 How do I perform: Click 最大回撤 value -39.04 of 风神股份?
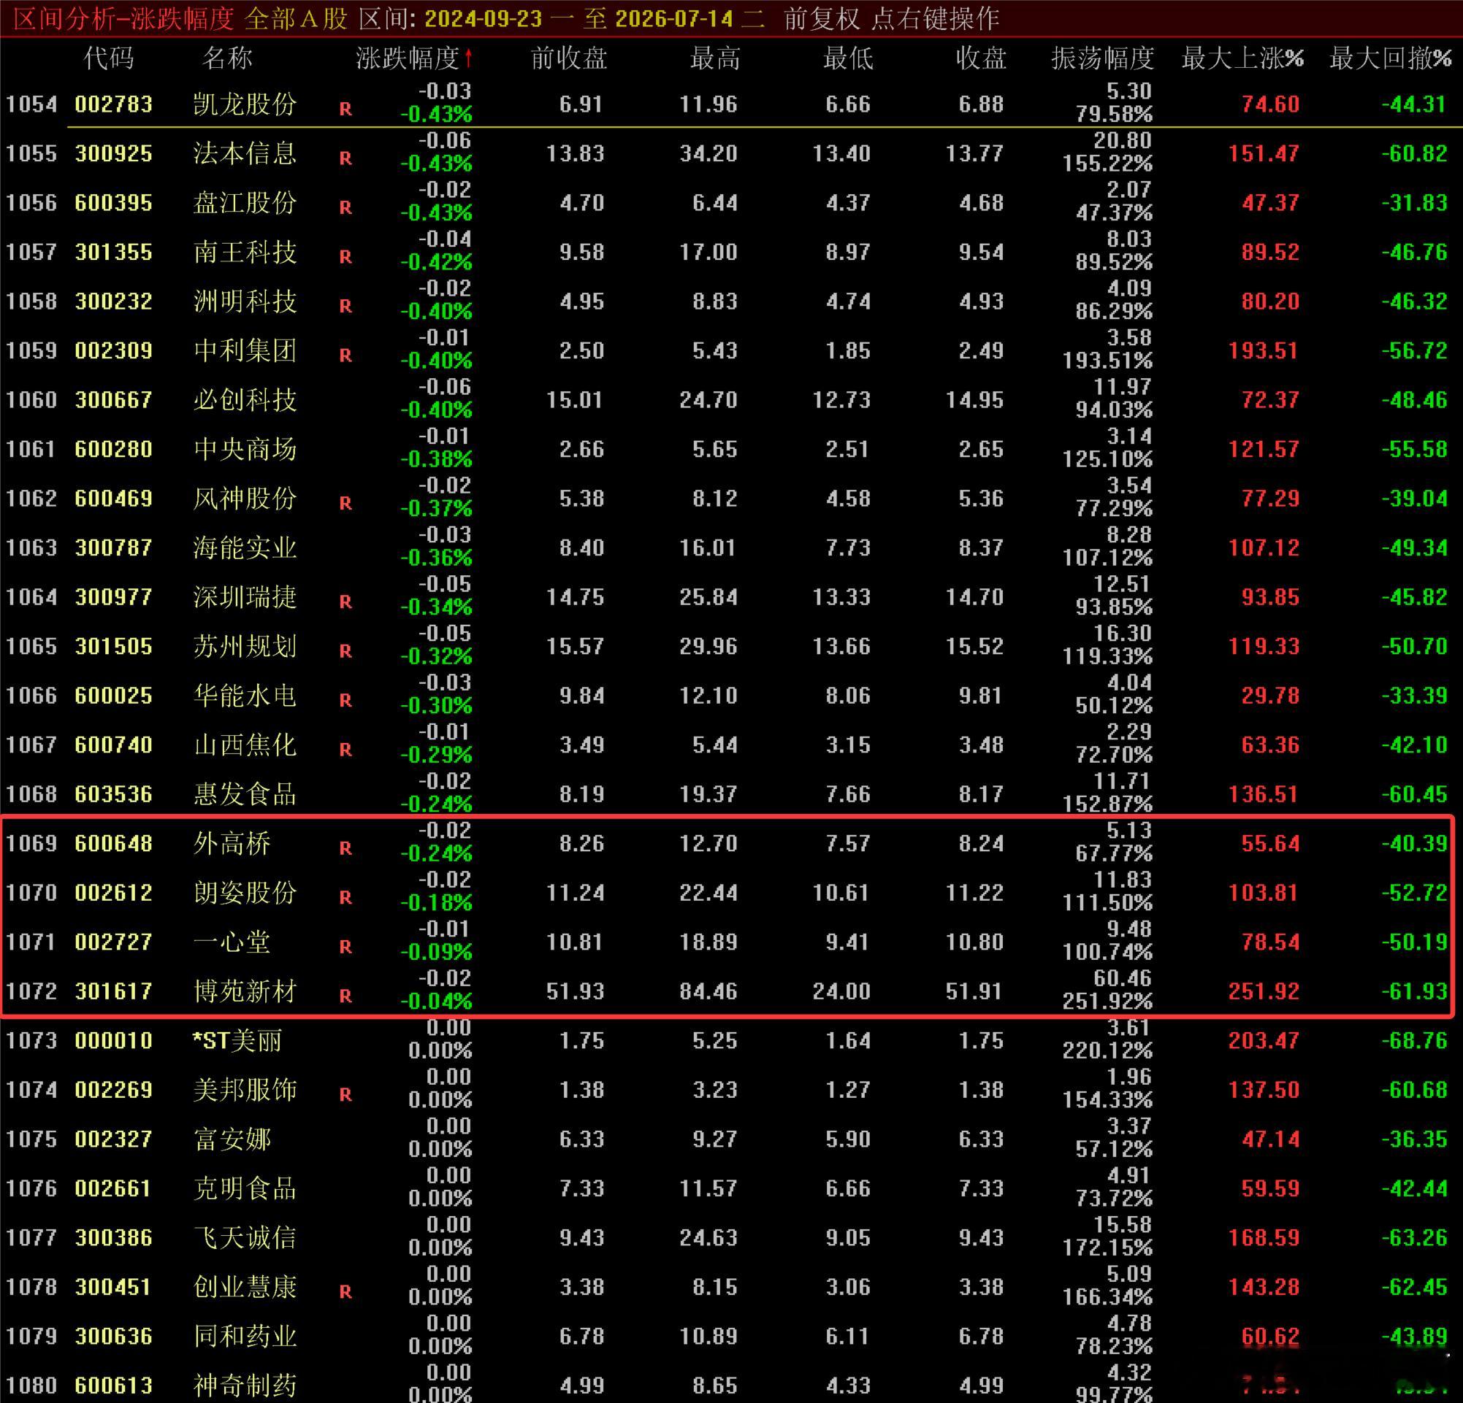[x=1414, y=498]
